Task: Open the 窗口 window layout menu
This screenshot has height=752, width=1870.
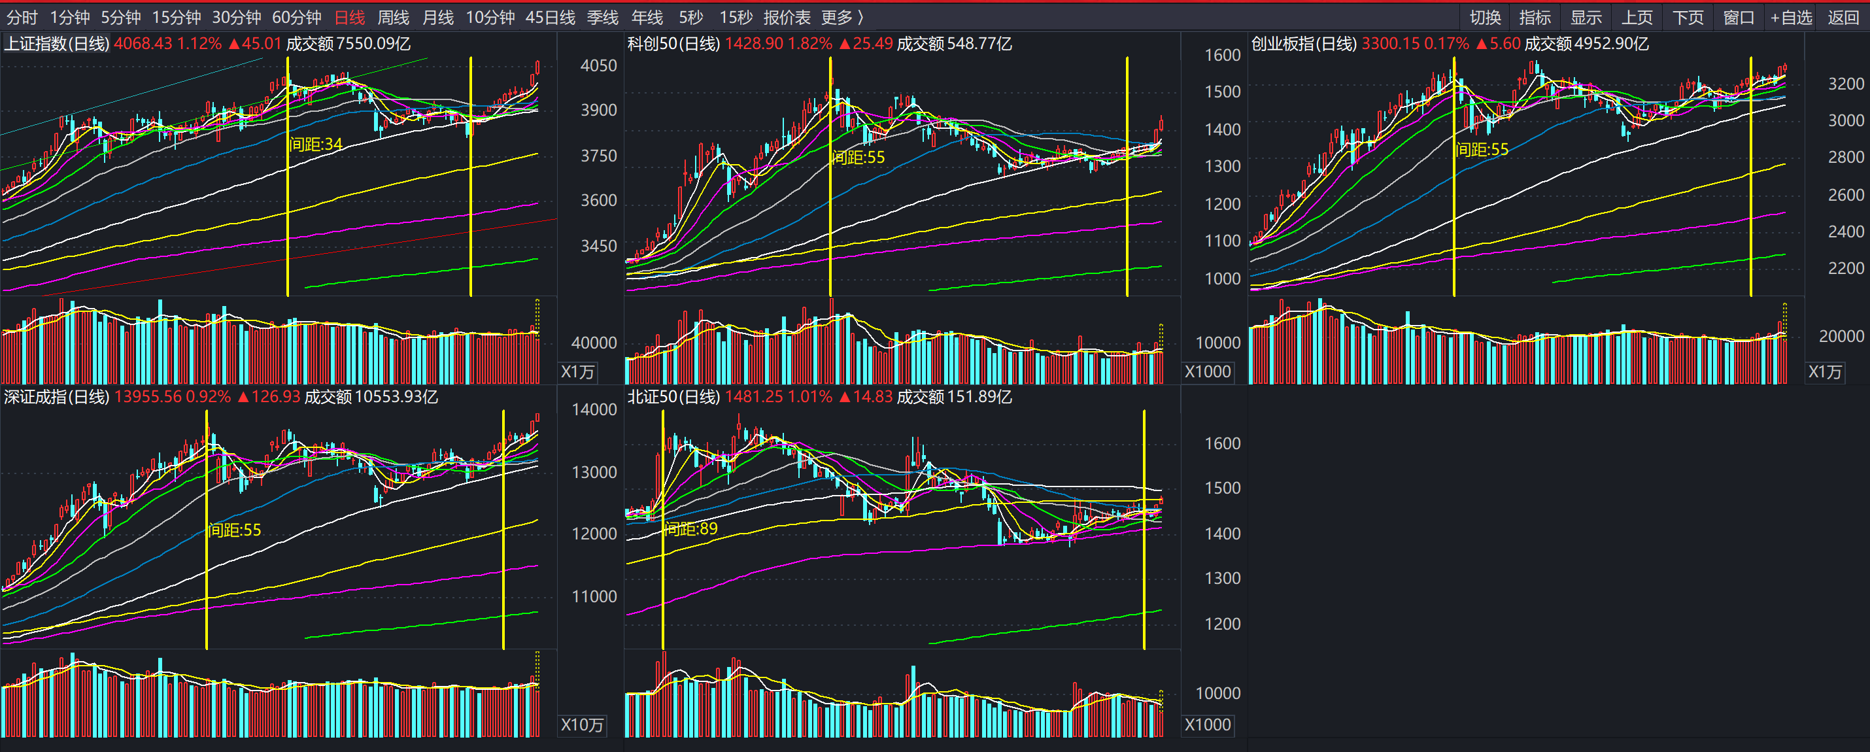Action: pos(1738,18)
